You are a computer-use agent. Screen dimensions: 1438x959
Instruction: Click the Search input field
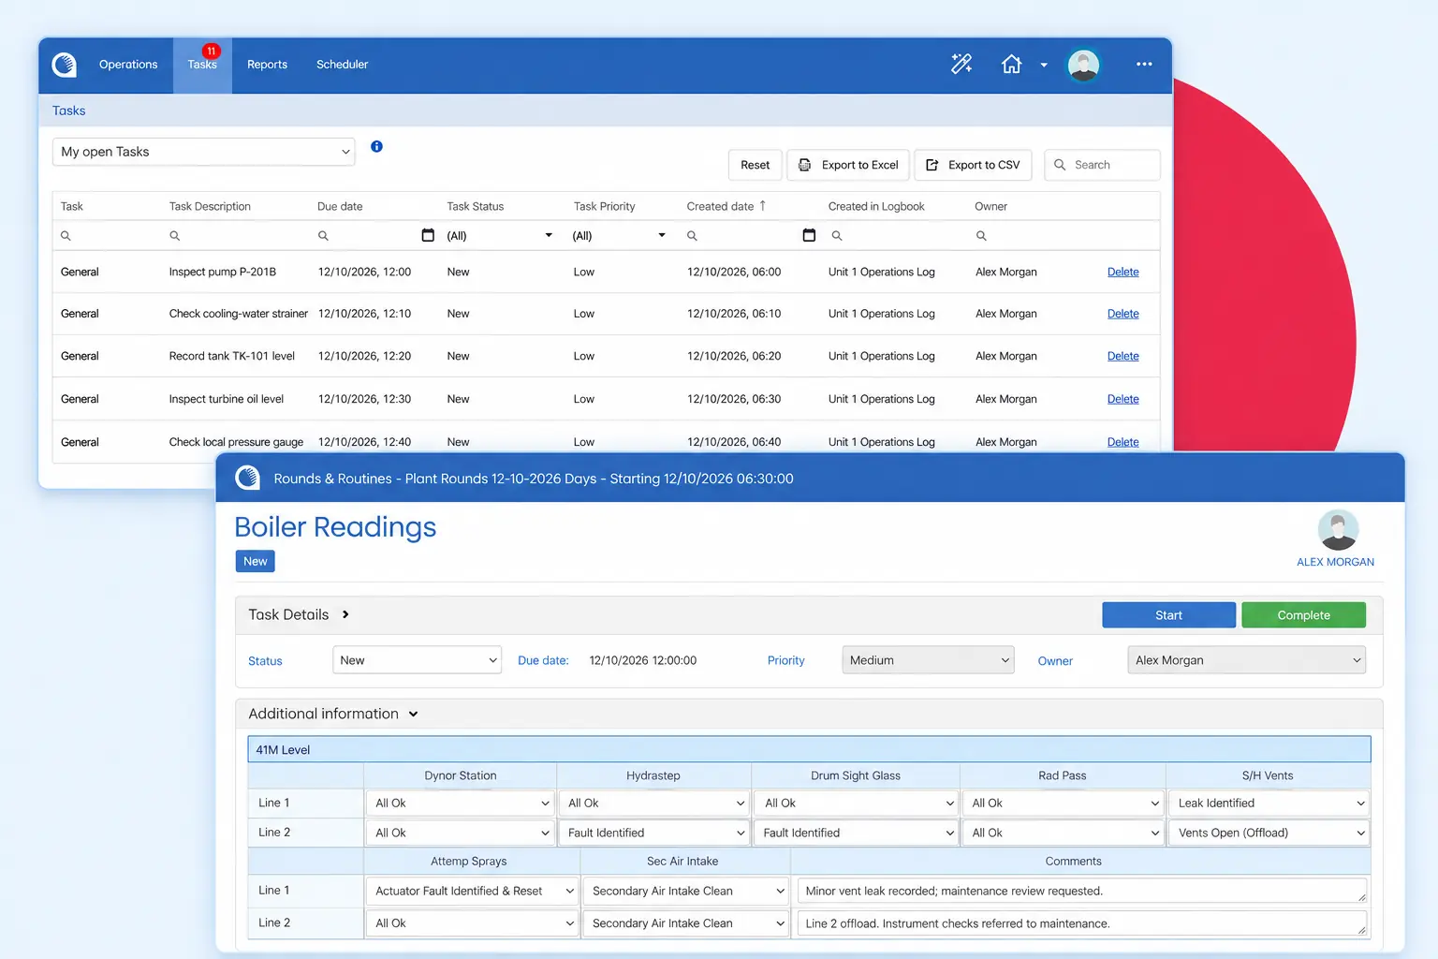[1102, 165]
